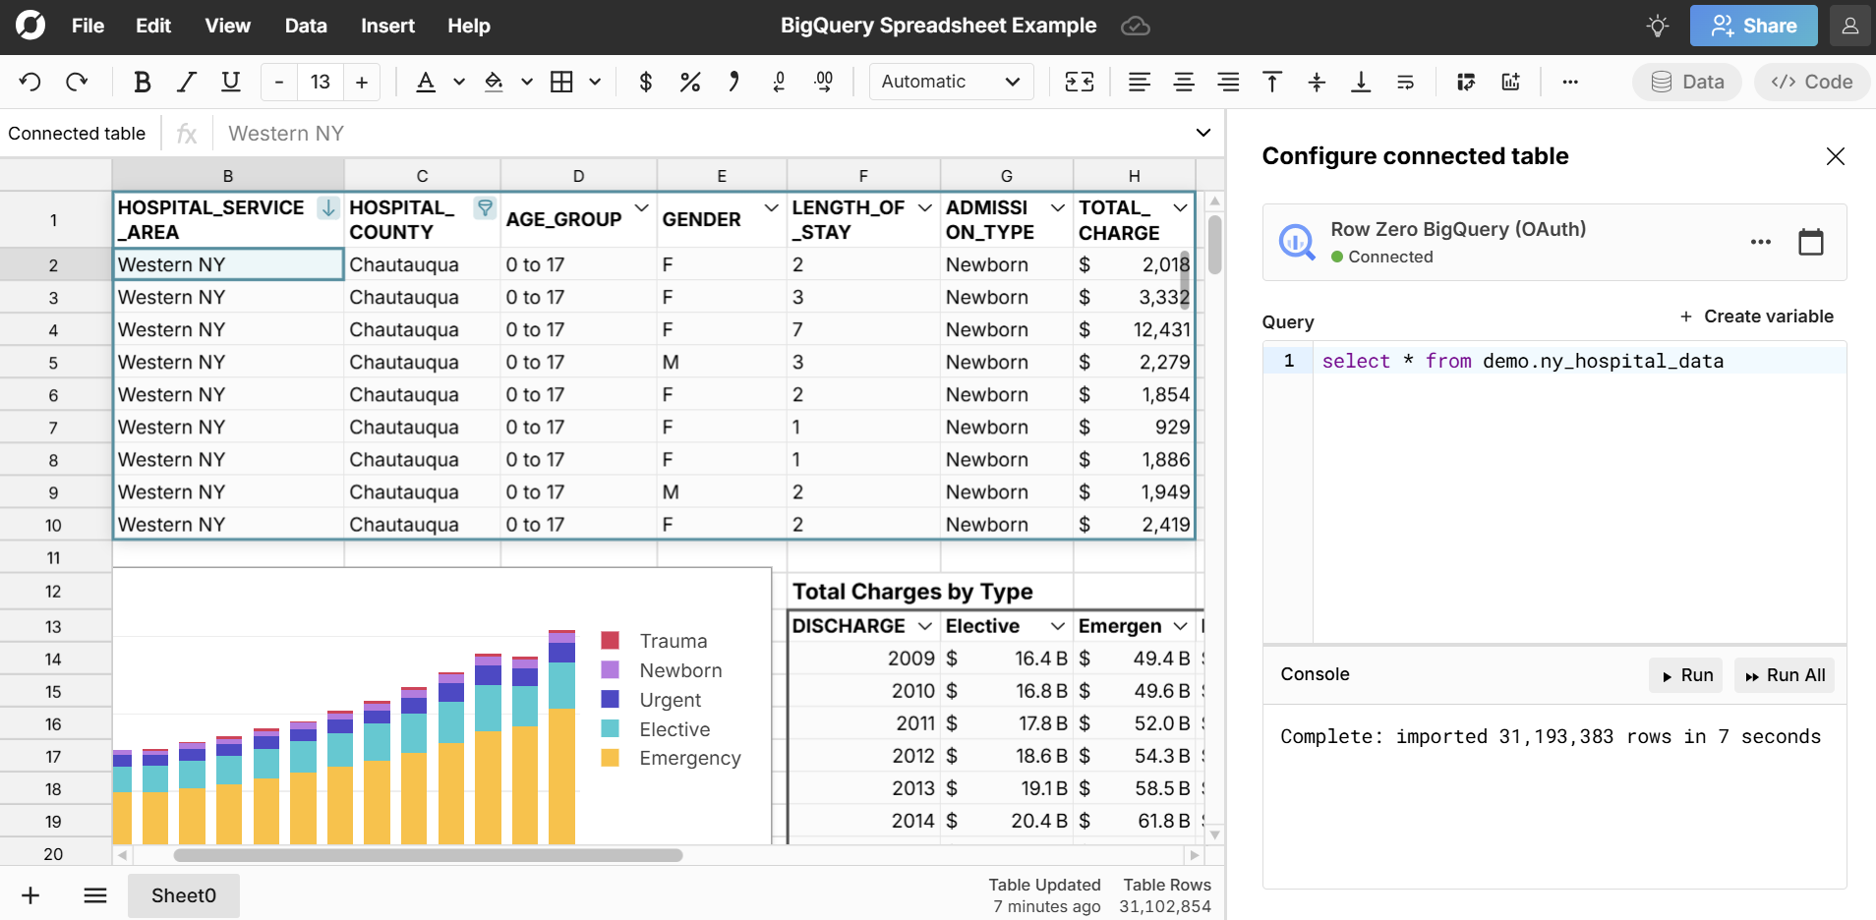This screenshot has width=1876, height=920.
Task: Click the merge cells icon
Action: coord(1079,82)
